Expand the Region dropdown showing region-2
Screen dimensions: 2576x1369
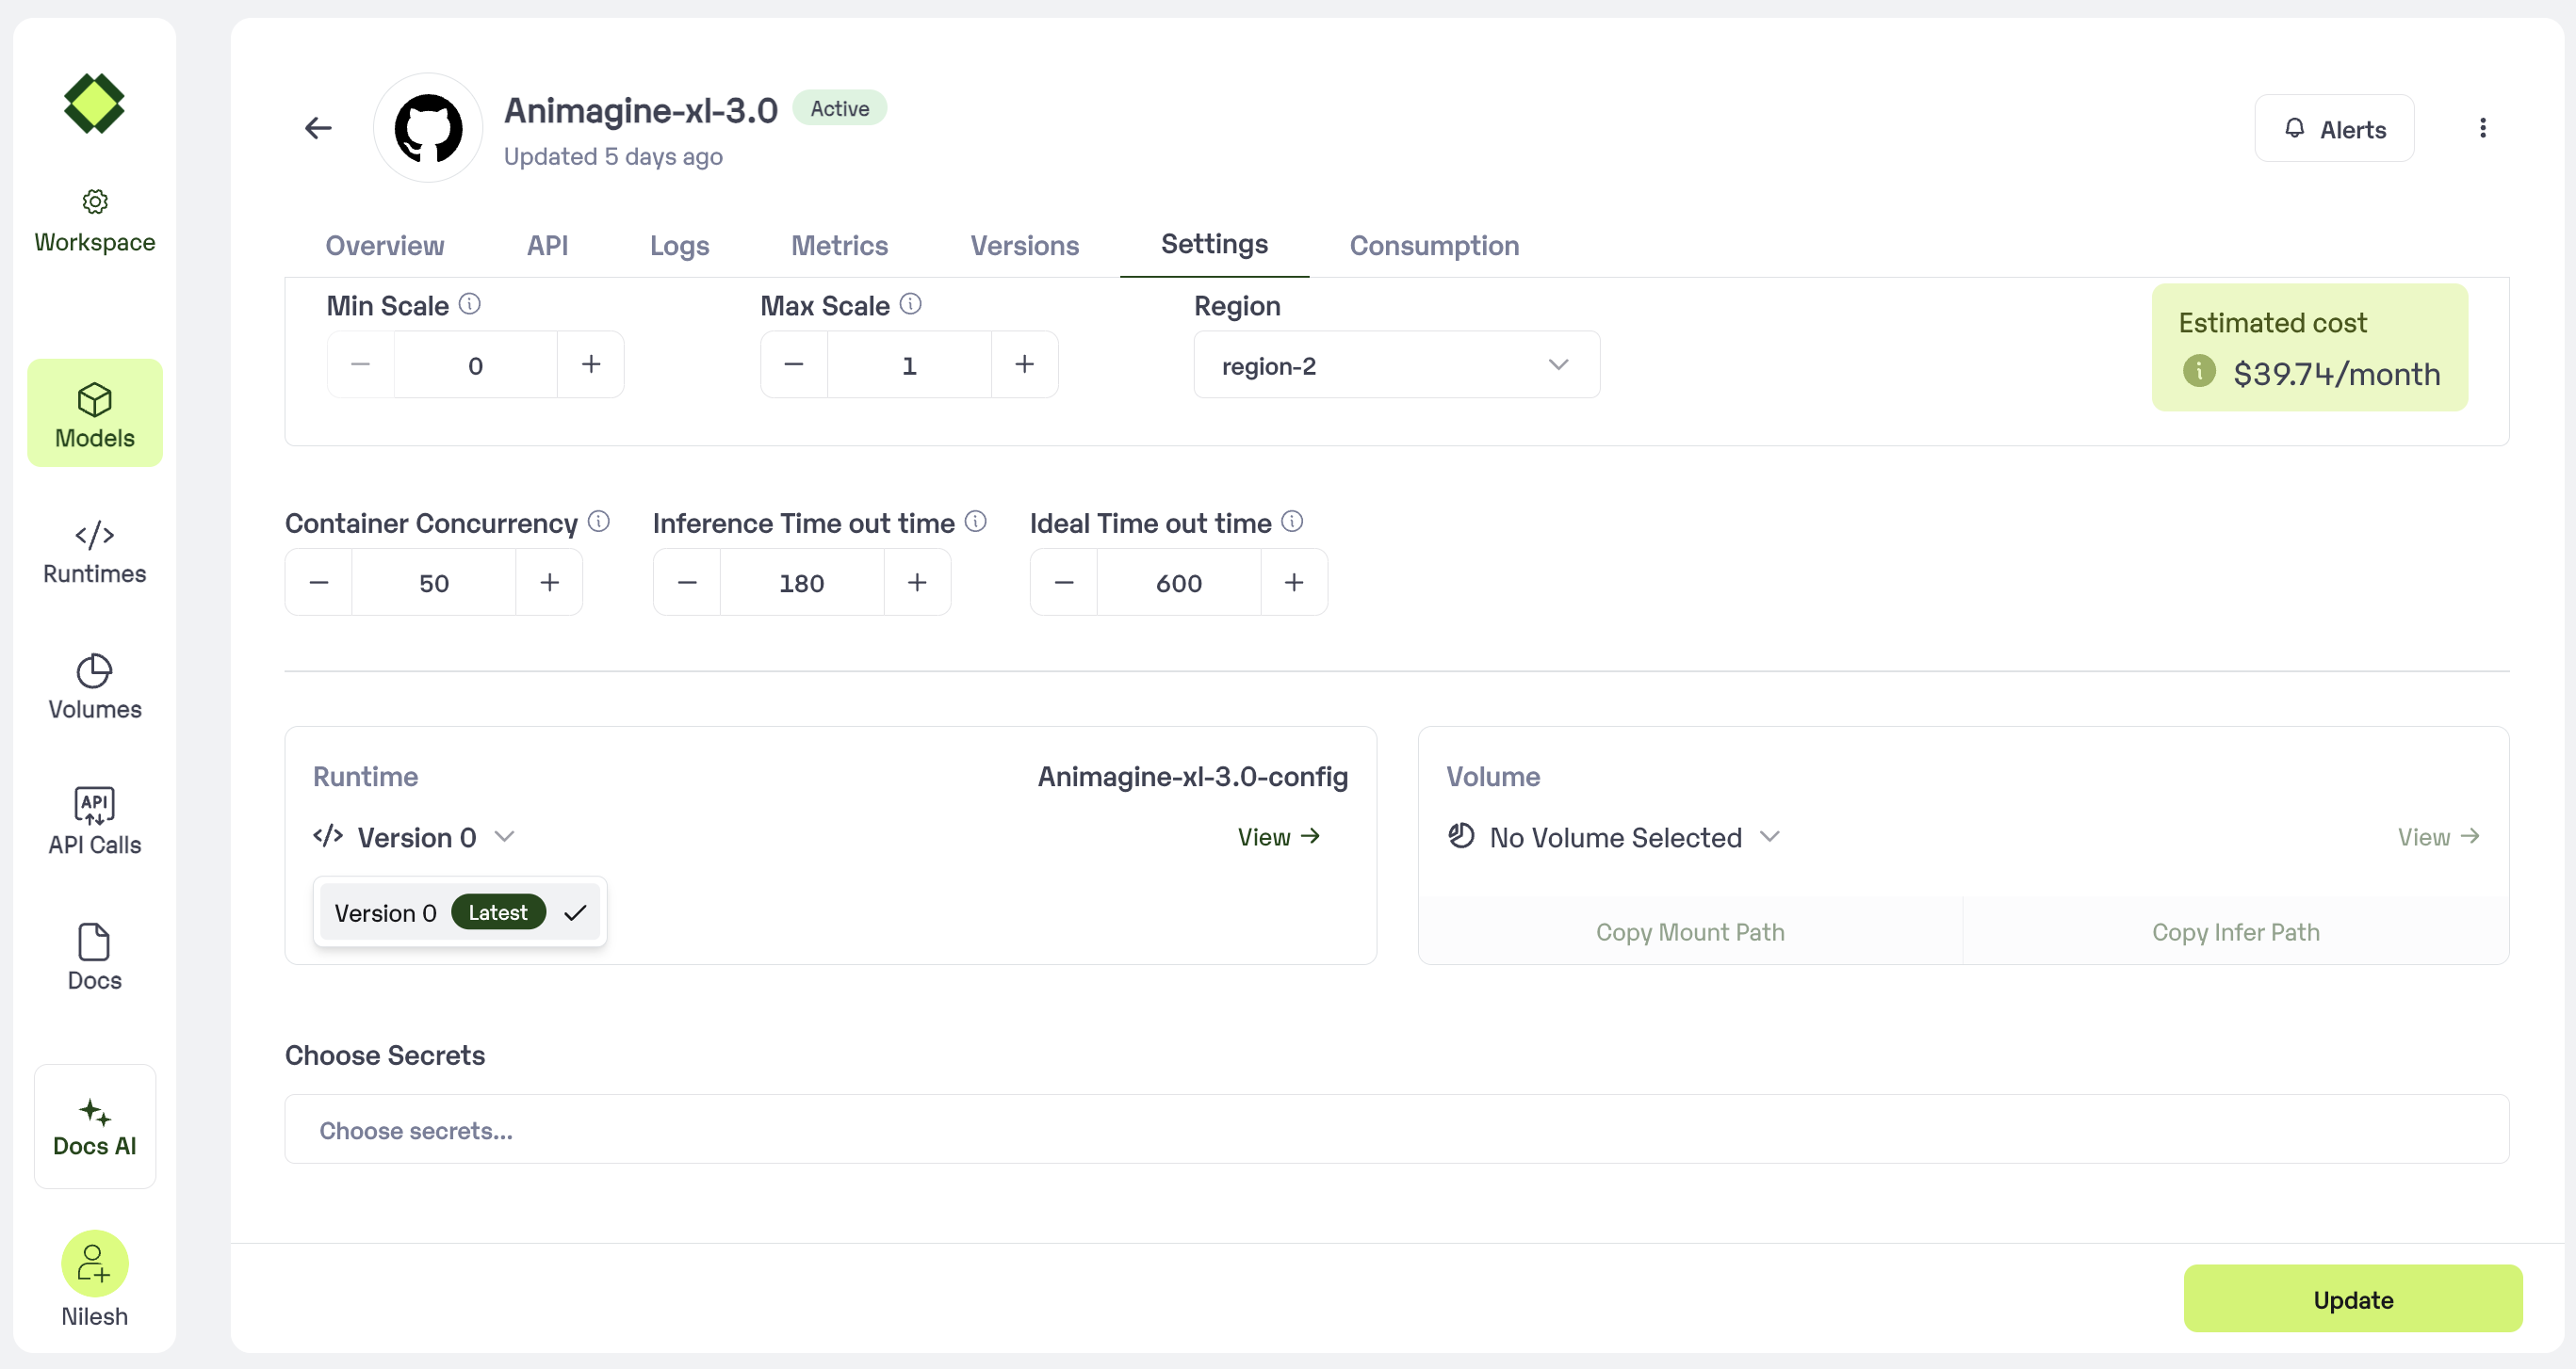[1396, 364]
